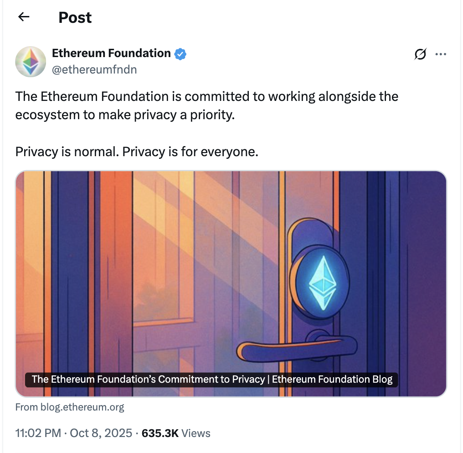
Task: Open the Ethereum Foundation profile avatar
Action: coord(31,61)
